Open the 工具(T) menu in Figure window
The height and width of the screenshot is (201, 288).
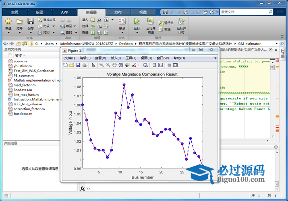point(131,58)
